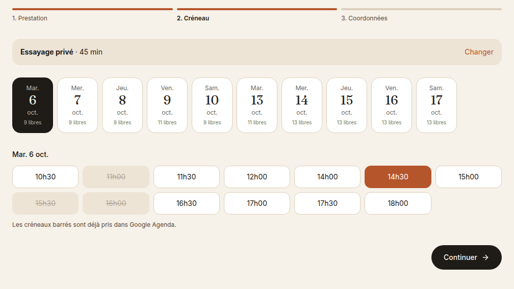Choose date Mer. 7 oct.
This screenshot has height=289, width=514.
tap(78, 105)
